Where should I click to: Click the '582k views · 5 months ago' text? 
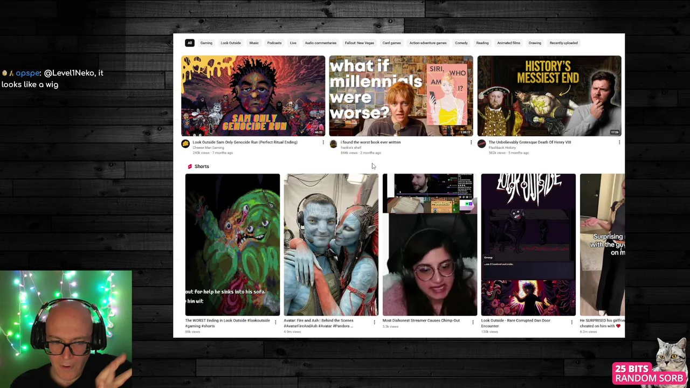(508, 153)
